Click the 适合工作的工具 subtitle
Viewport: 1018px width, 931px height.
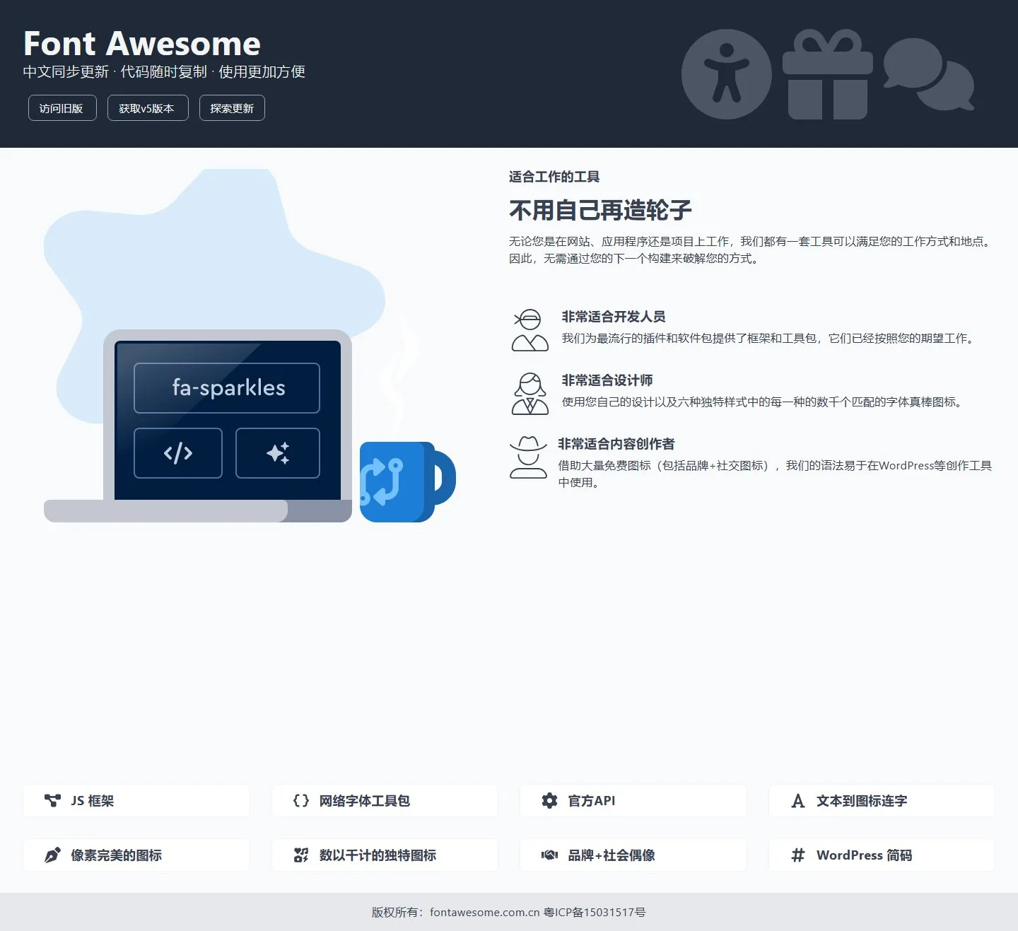point(554,177)
